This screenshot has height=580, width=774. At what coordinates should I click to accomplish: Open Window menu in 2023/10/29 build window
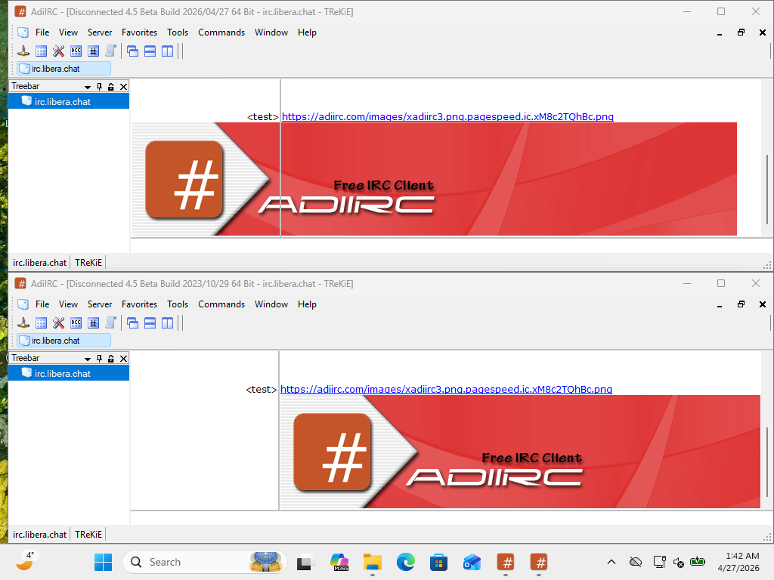point(271,304)
